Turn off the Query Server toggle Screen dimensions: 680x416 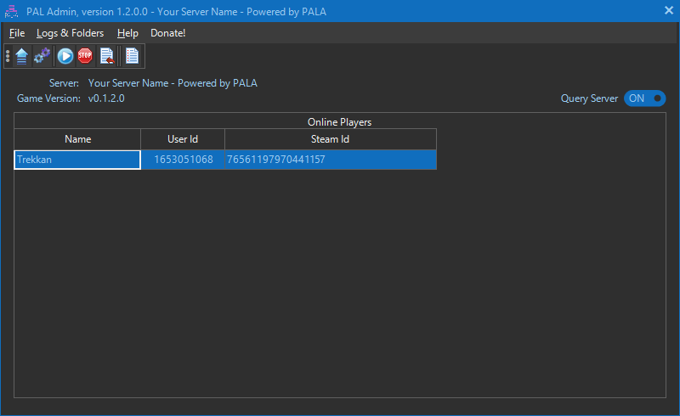point(644,98)
